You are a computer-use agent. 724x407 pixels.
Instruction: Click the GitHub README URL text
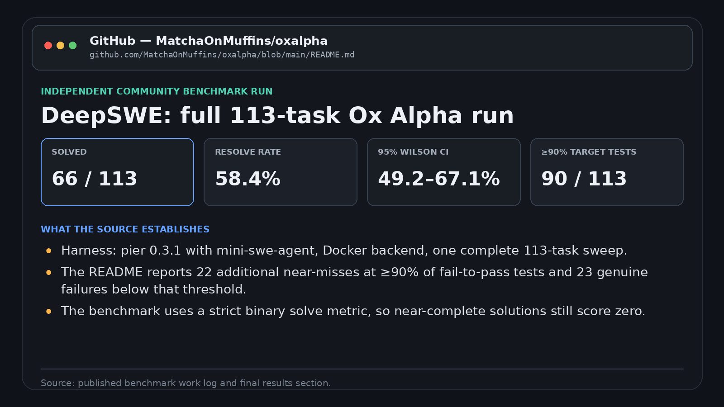222,55
